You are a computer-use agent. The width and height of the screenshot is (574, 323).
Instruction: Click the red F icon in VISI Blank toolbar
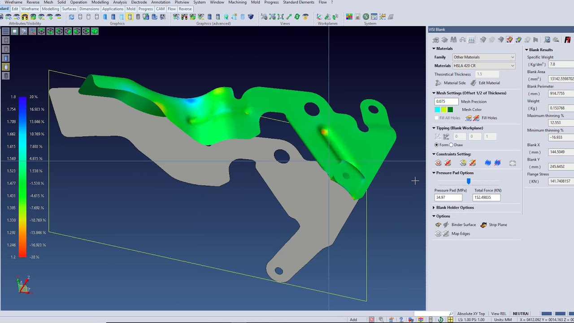tap(567, 40)
